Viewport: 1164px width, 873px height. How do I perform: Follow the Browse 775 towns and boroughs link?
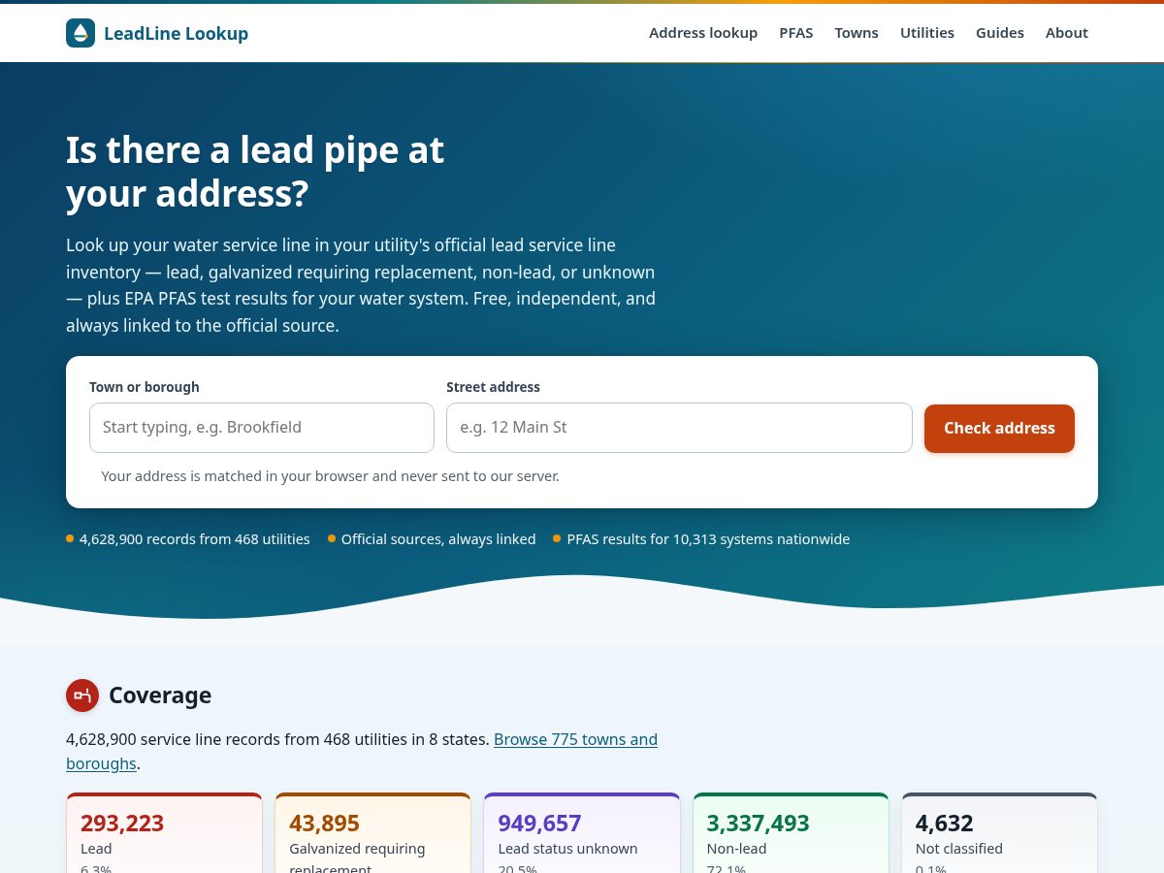tap(575, 739)
